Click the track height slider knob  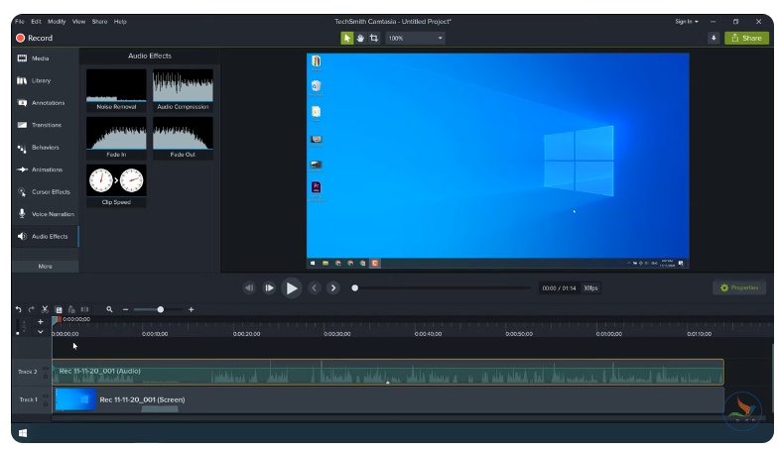(x=18, y=333)
